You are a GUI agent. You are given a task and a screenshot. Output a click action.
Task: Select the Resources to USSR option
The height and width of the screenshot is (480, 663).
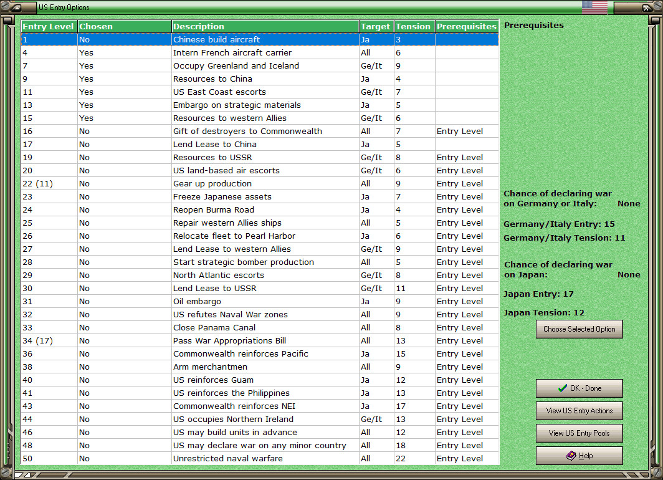260,157
